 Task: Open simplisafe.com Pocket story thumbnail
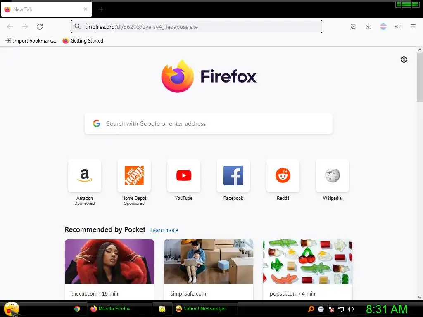[209, 261]
